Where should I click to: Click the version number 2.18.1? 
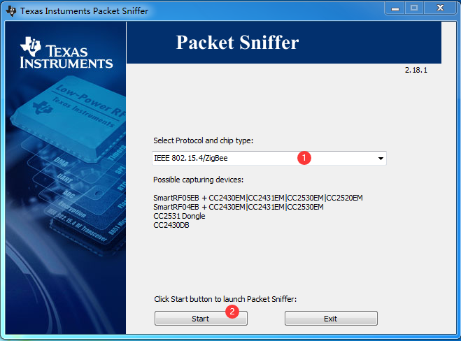(416, 70)
